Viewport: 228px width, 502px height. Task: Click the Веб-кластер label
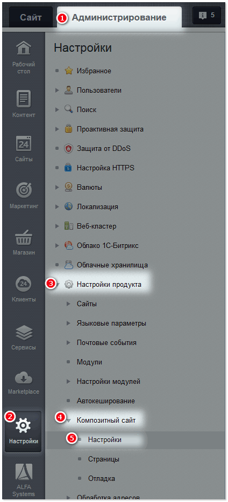point(96,226)
